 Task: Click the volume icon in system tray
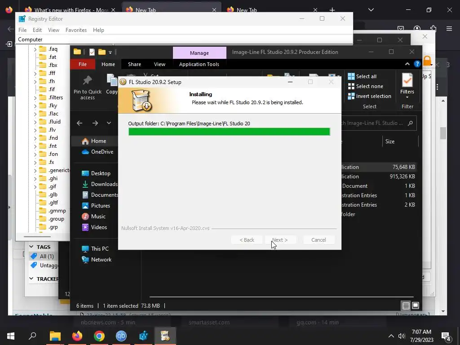click(401, 336)
